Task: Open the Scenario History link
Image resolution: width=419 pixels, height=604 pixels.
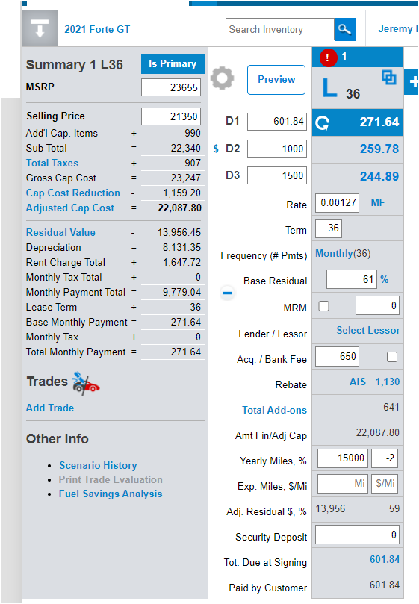Action: click(x=98, y=465)
